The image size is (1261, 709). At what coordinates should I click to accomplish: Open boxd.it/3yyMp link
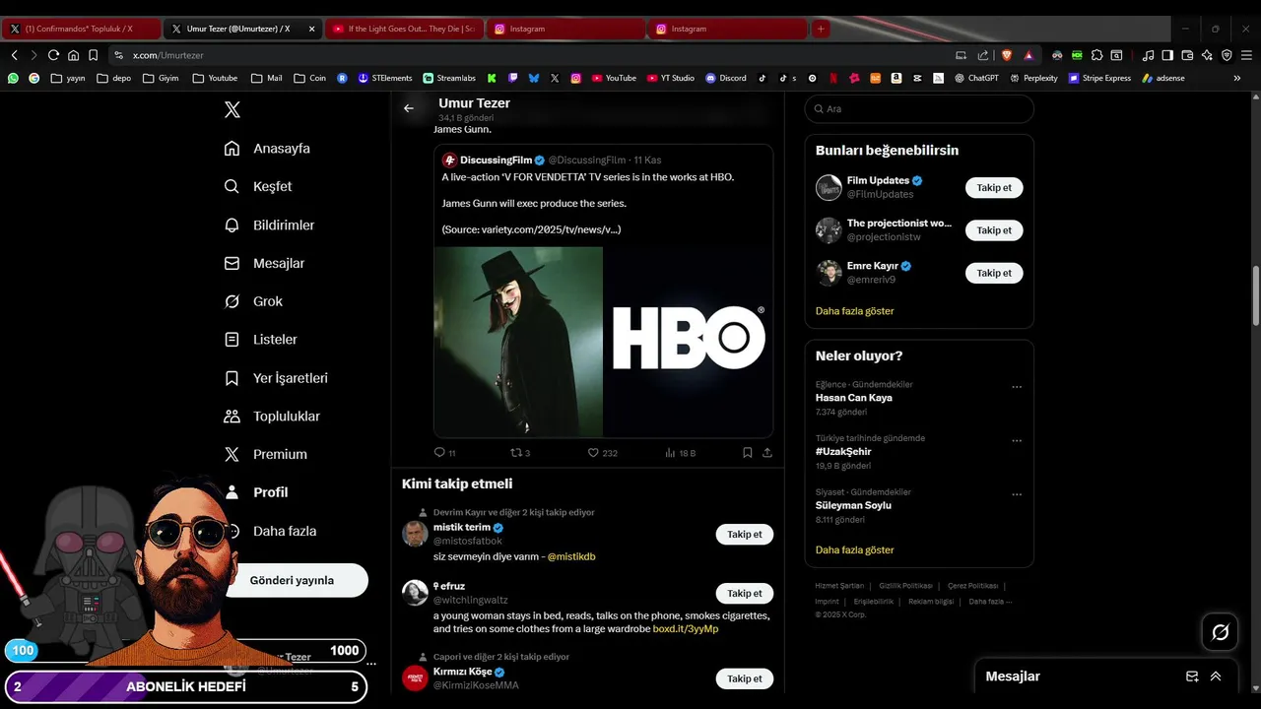click(686, 629)
